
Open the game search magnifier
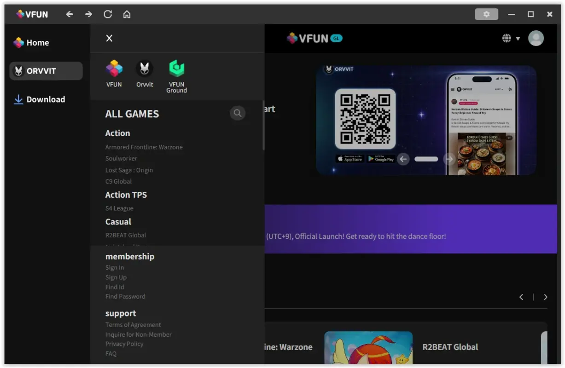tap(238, 113)
